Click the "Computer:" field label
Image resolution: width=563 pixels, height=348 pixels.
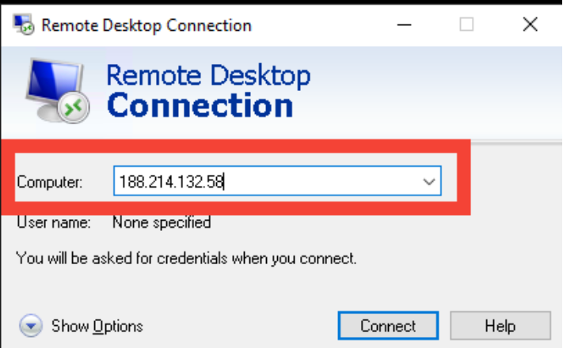point(49,183)
